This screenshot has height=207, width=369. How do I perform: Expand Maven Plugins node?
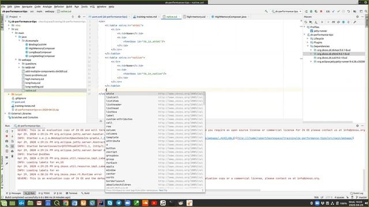(x=308, y=43)
